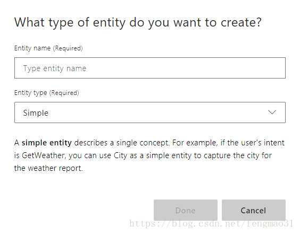The image size is (300, 234).
Task: Click the 'Type entity name' placeholder text
Action: 55,68
